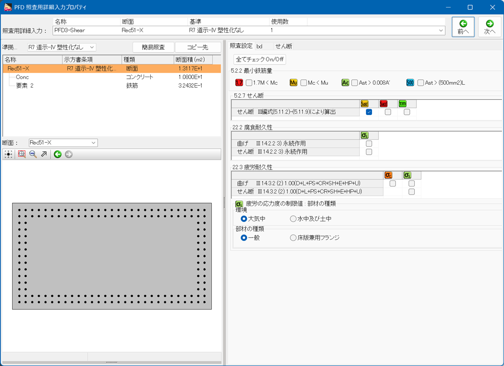This screenshot has width=504, height=366.
Task: Click the fit-to-view icon in section toolbar
Action: pyautogui.click(x=9, y=154)
